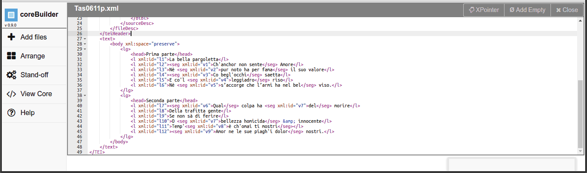Click the Stand-off gears icon
The width and height of the screenshot is (587, 173).
click(x=12, y=75)
